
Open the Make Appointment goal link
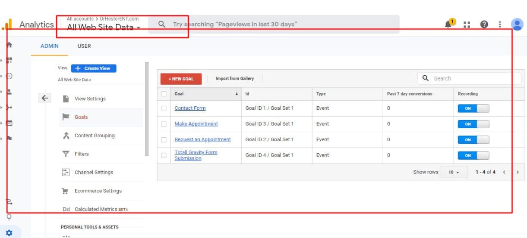tap(196, 124)
